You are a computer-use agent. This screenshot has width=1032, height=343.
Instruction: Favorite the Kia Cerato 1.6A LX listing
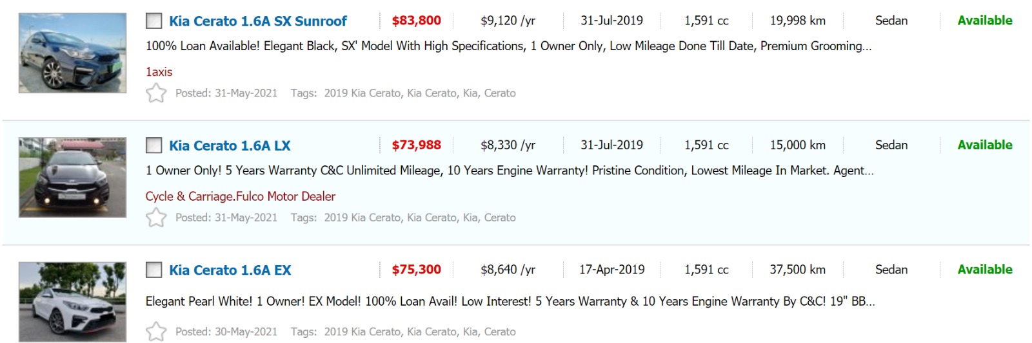[x=156, y=218]
